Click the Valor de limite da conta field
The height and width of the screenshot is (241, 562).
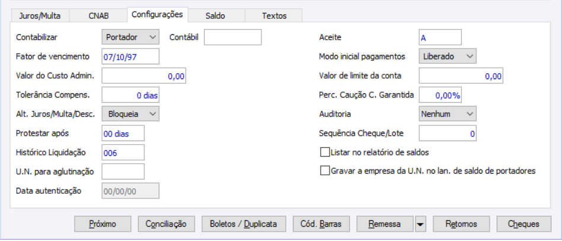(461, 76)
